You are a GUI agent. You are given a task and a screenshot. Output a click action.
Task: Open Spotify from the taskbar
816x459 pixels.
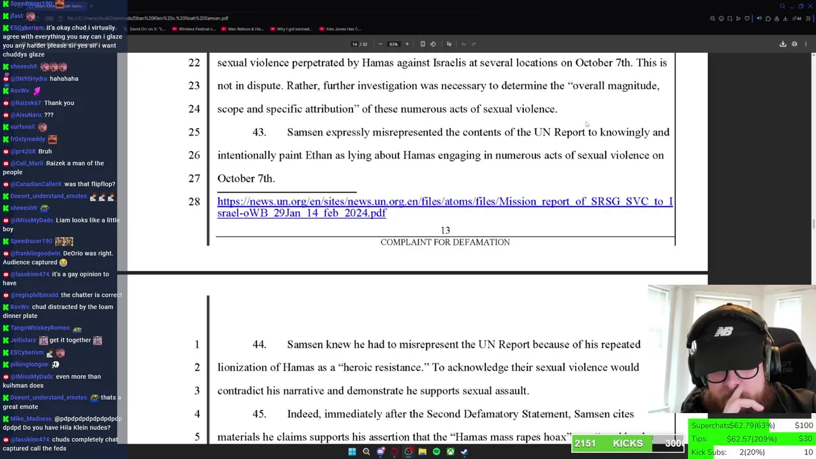click(x=436, y=452)
